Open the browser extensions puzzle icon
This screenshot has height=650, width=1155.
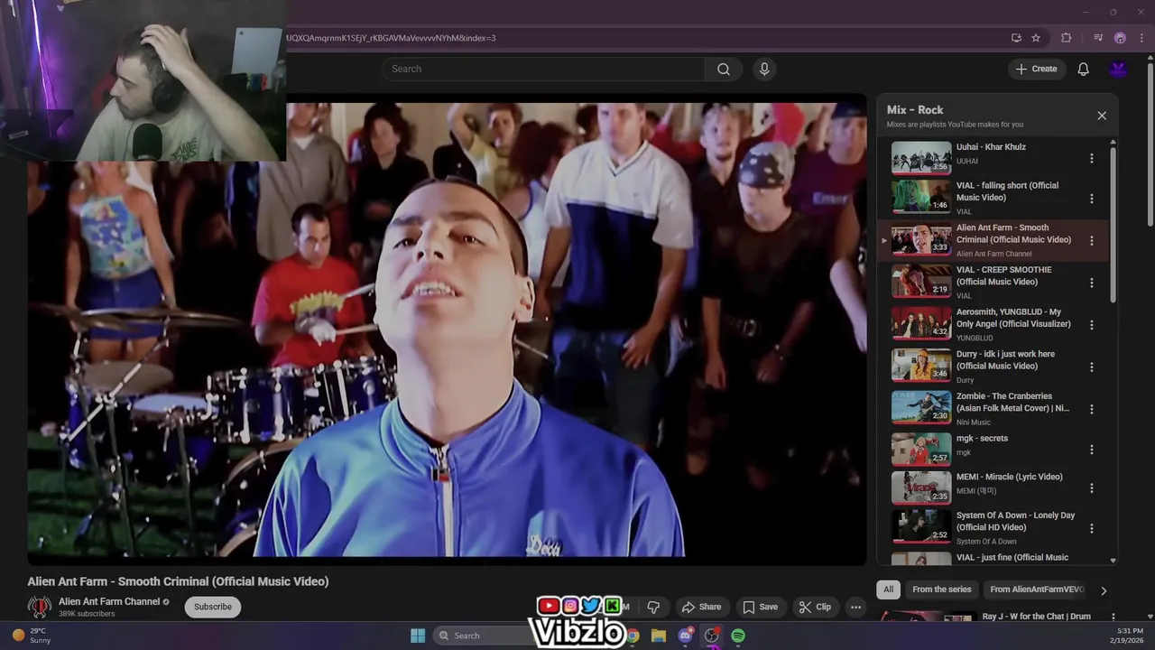[x=1067, y=38]
